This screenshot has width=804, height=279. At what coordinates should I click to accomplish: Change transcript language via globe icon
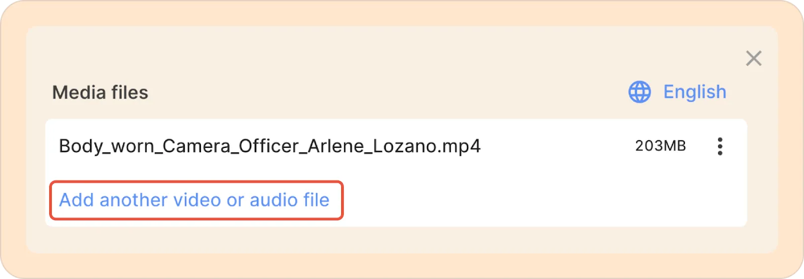(x=639, y=92)
